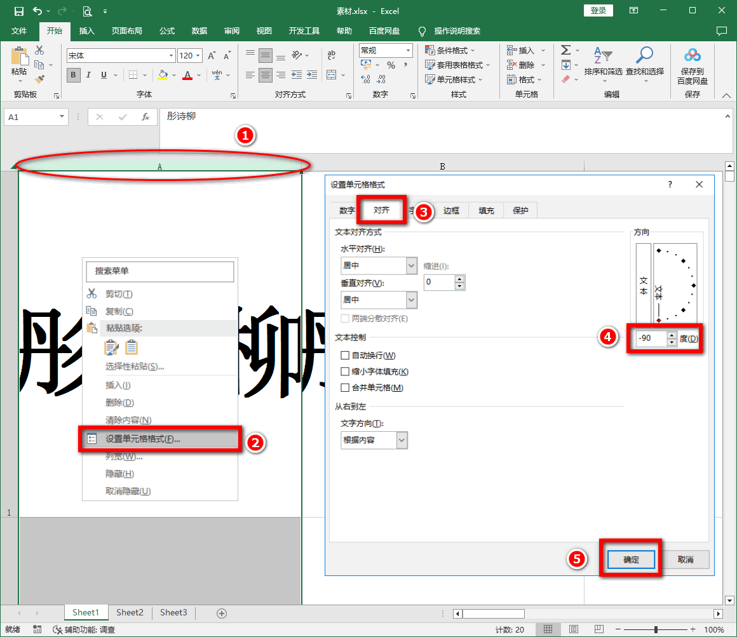Open horizontal alignment dropdown in dialog
Viewport: 737px width, 637px height.
(x=411, y=265)
